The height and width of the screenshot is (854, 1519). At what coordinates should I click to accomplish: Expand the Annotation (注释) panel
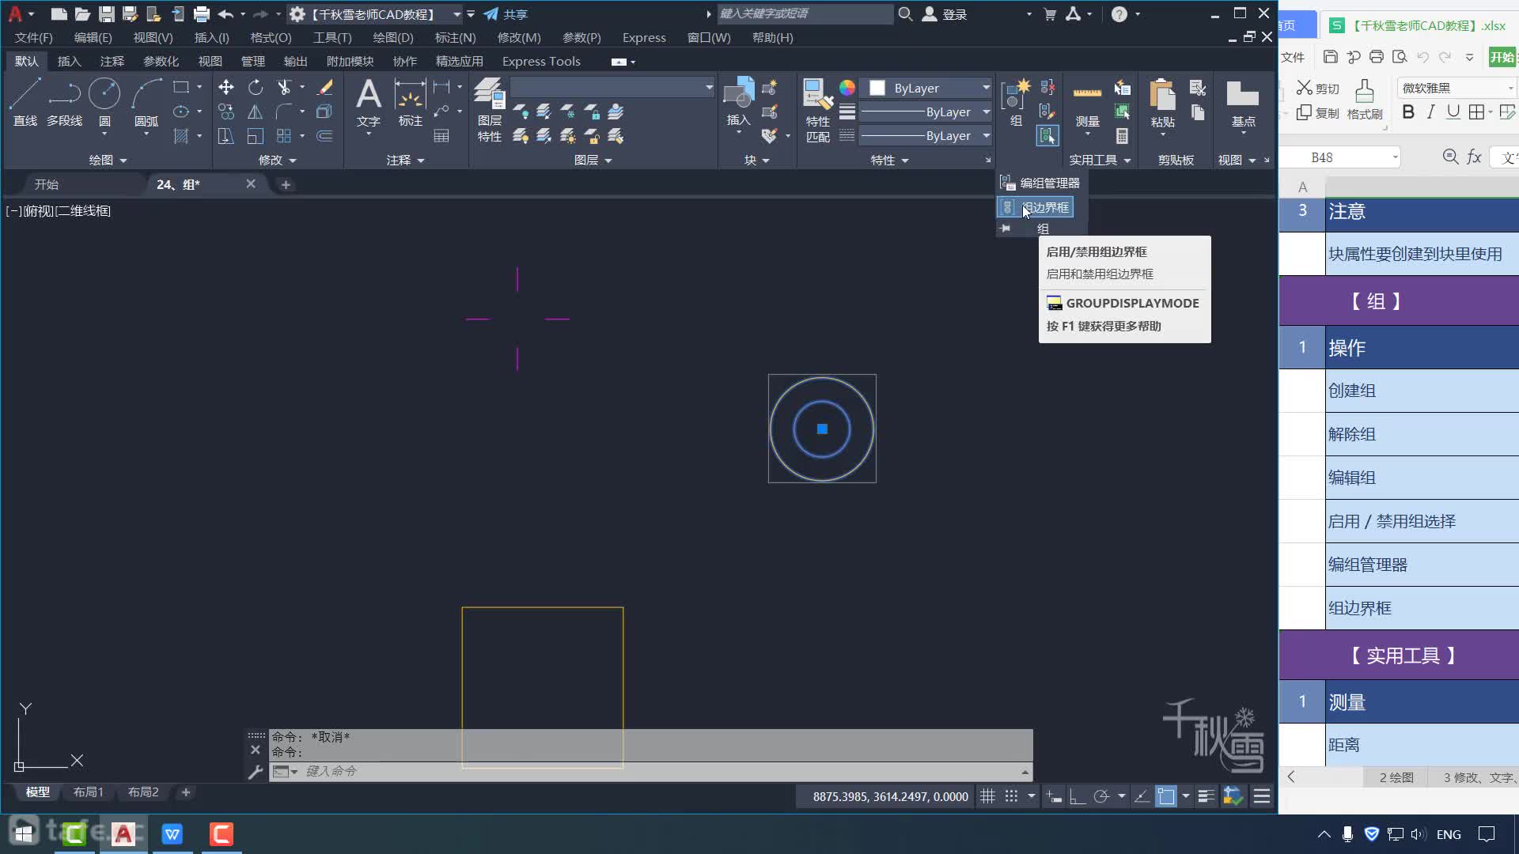coord(406,160)
